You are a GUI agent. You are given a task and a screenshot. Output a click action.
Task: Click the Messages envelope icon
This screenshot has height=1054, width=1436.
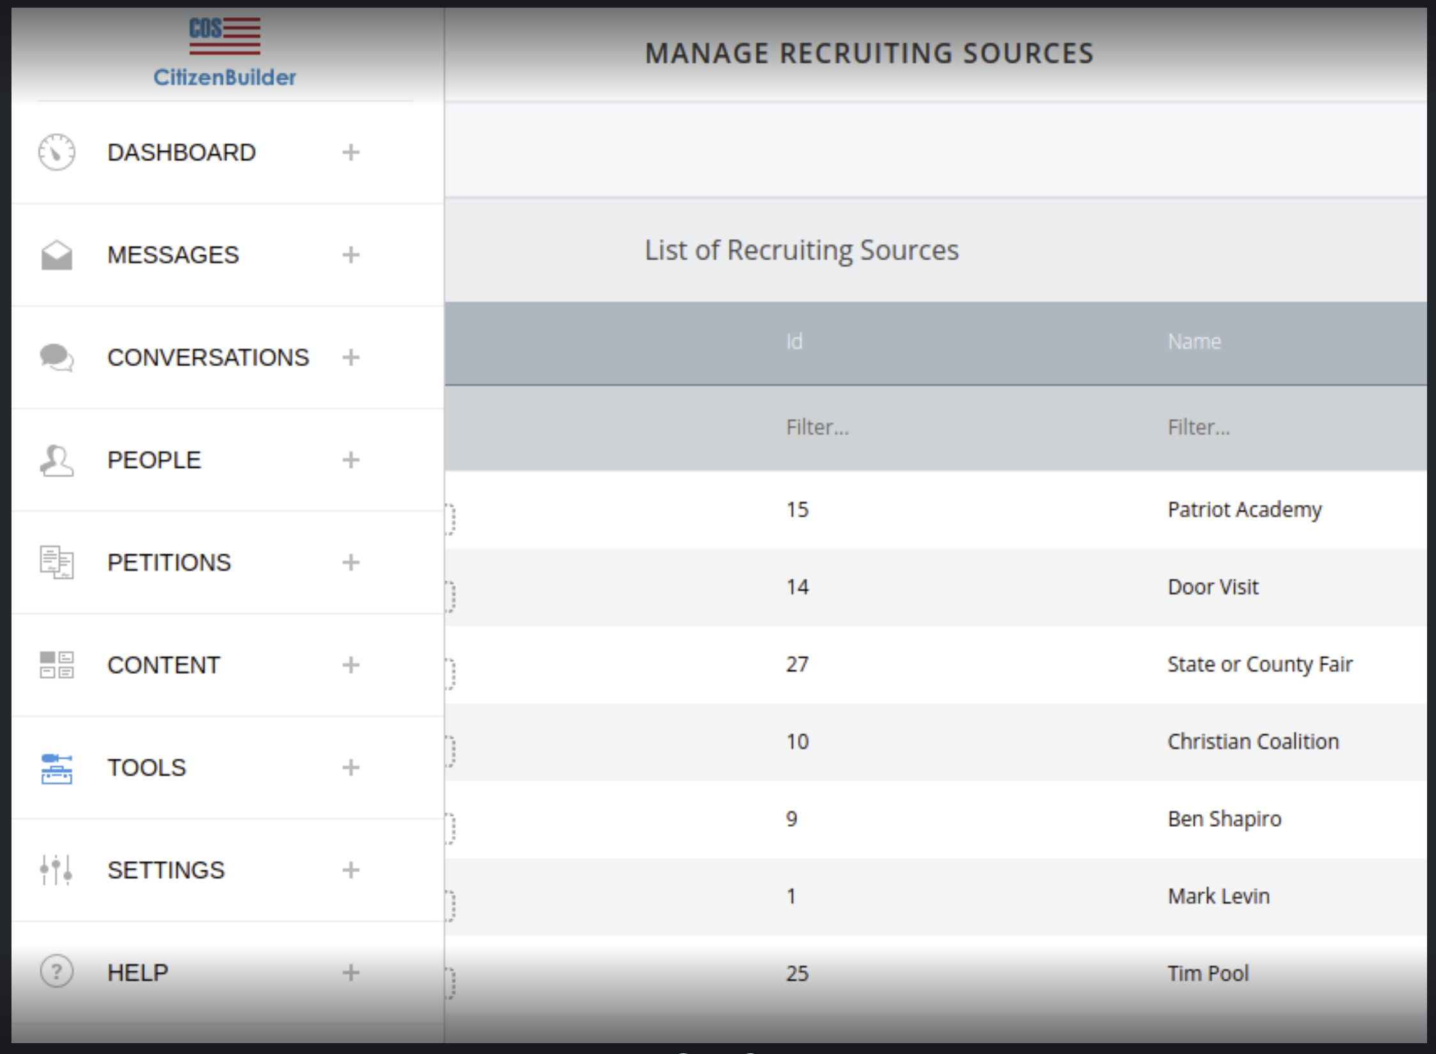click(56, 255)
